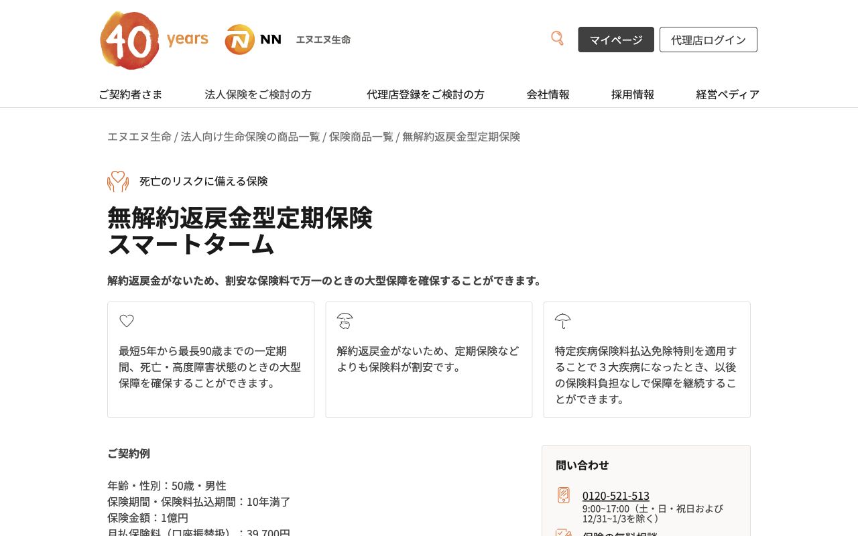
Task: Open 法人保険をご検討の方 menu
Action: 258,94
